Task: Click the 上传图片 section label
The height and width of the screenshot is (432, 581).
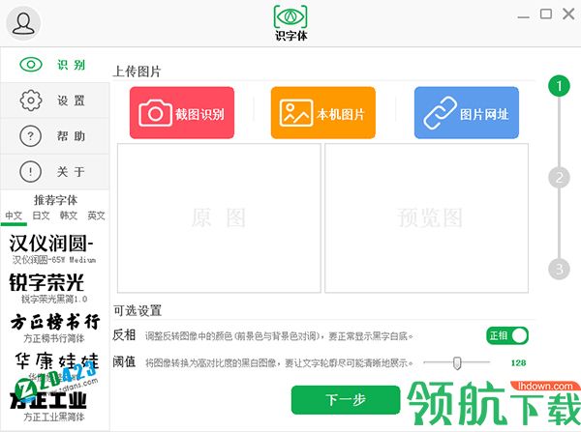Action: click(137, 72)
